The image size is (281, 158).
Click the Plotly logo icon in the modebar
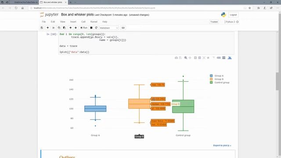230,57
